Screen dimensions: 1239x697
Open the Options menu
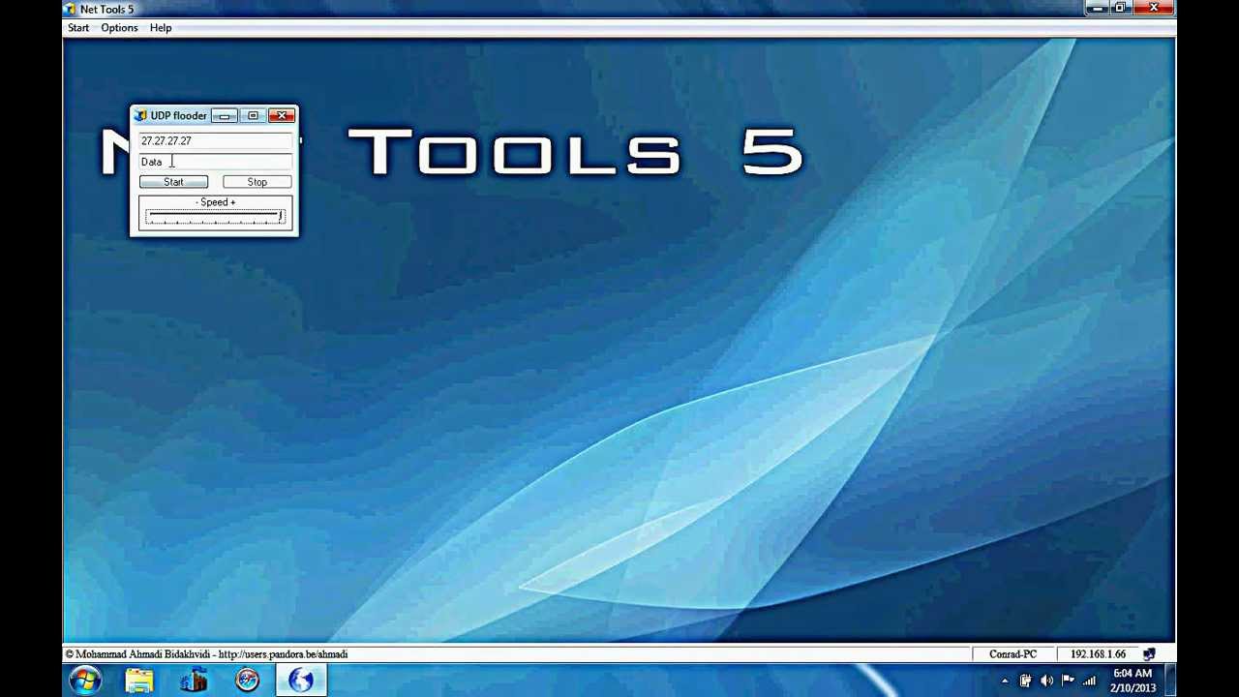point(119,28)
